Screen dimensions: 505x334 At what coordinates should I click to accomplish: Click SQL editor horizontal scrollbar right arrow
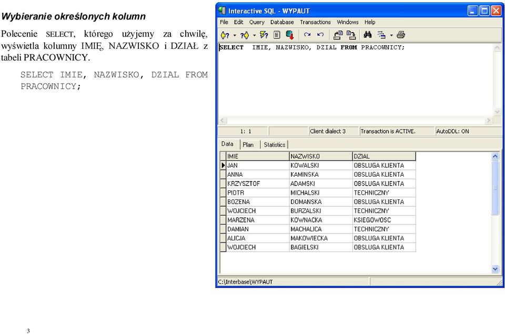[488, 120]
